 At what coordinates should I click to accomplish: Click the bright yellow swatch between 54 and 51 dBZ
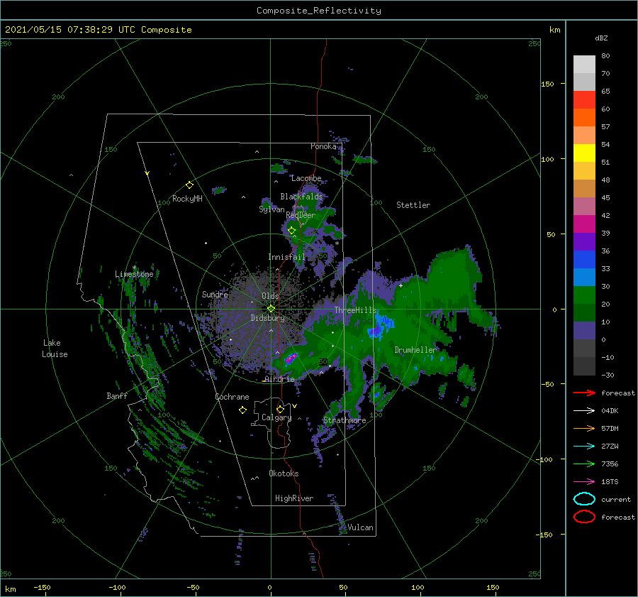[x=584, y=153]
